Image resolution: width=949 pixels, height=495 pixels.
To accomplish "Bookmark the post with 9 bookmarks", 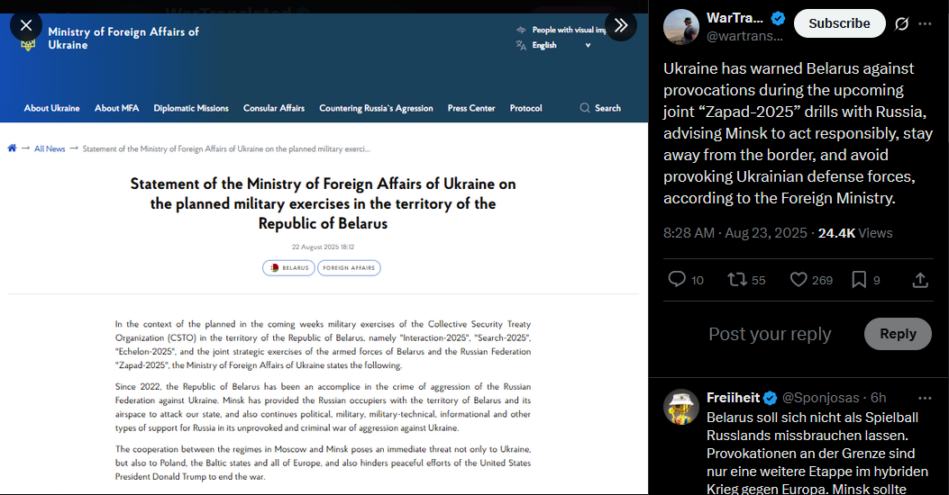I will 865,280.
